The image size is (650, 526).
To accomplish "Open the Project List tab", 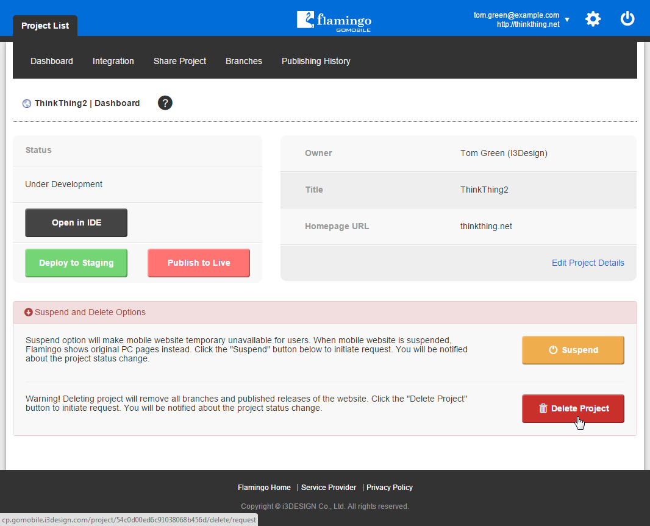I will pos(45,26).
